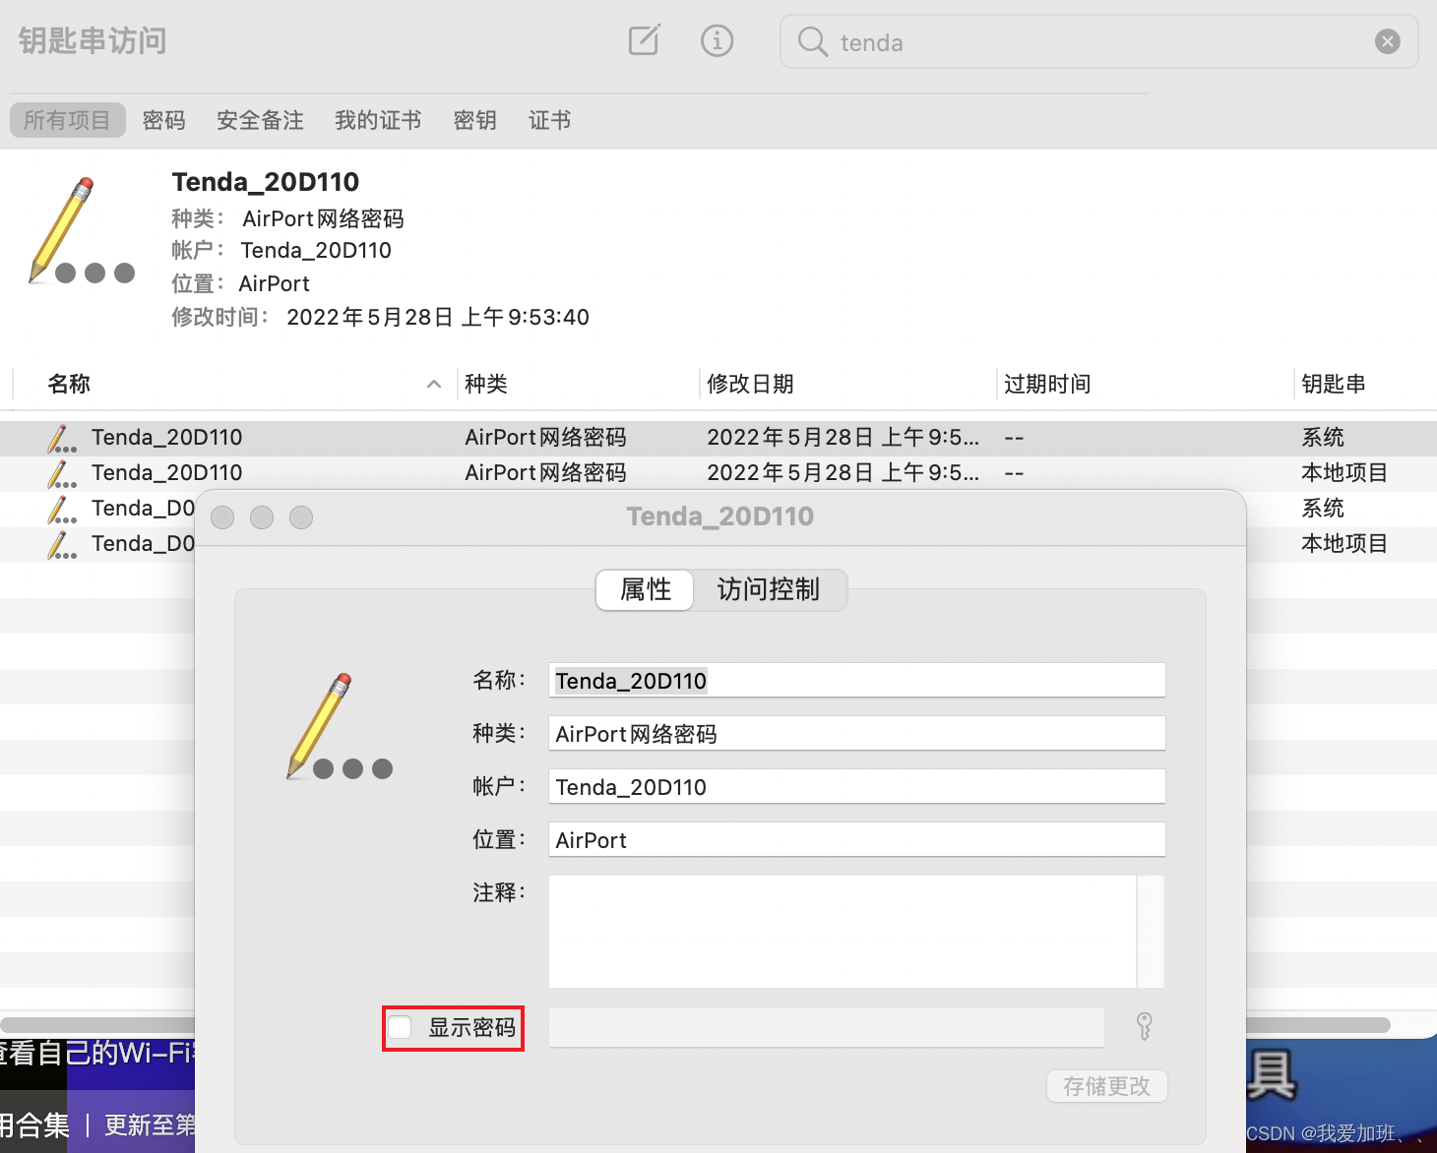The height and width of the screenshot is (1153, 1437).
Task: Sort the list by 修改日期 column
Action: click(x=848, y=384)
